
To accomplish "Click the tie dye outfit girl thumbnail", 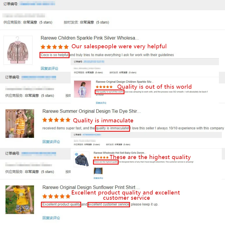I will coord(20,124).
